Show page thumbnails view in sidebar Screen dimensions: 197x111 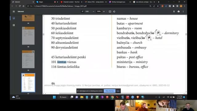[x=14, y=18]
